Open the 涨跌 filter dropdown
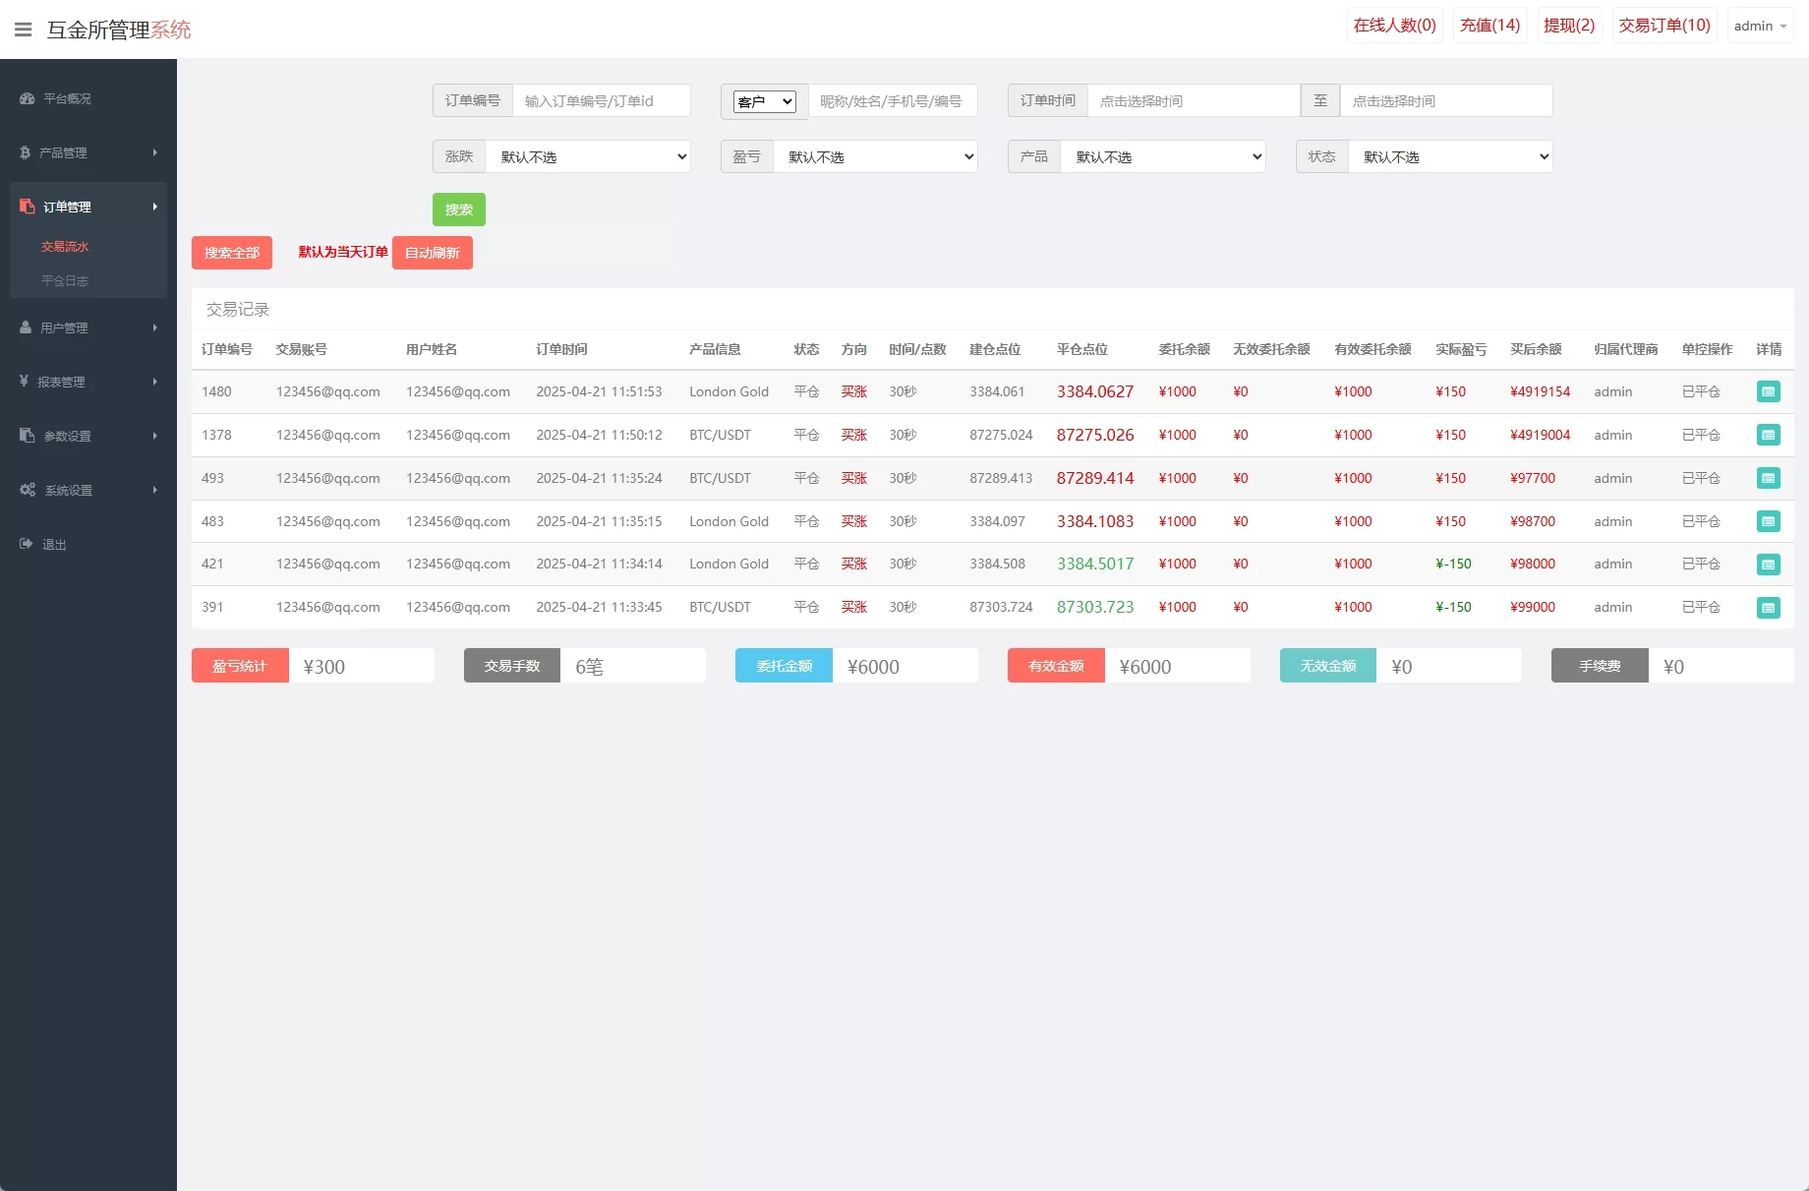The image size is (1809, 1191). click(588, 157)
